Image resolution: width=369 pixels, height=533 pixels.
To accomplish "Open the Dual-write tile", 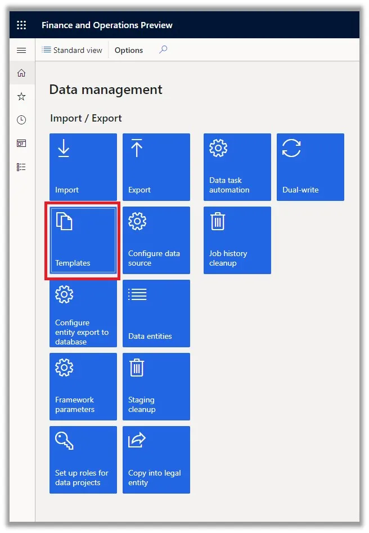I will click(310, 167).
